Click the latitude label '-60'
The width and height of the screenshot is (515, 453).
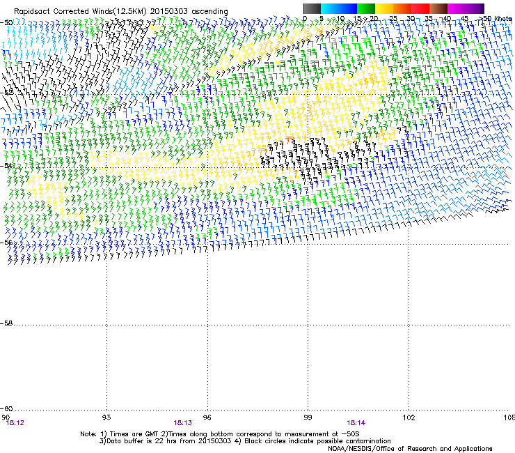coord(6,409)
